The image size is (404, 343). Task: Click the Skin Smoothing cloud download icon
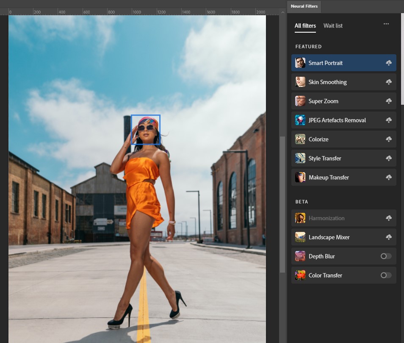pyautogui.click(x=388, y=82)
